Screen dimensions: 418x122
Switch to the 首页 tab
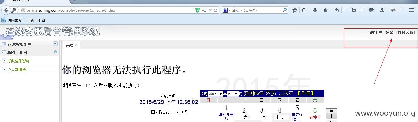pyautogui.click(x=70, y=45)
